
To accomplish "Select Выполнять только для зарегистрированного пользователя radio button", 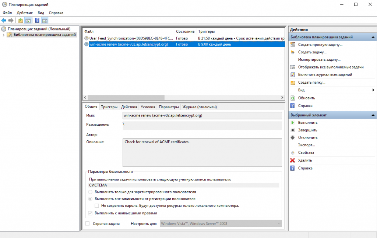I will pyautogui.click(x=90, y=192).
